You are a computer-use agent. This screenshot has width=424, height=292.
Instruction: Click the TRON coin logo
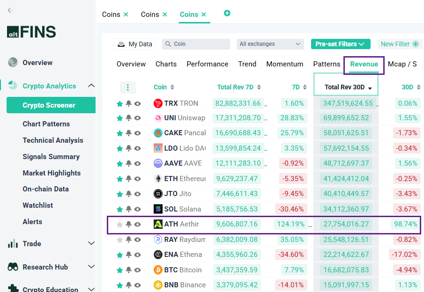click(158, 103)
